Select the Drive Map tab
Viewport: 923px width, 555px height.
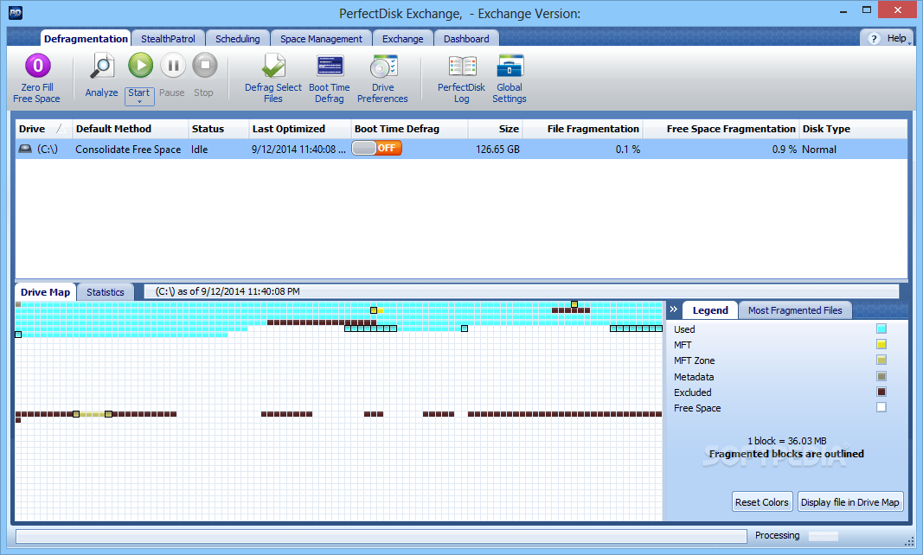pos(45,292)
